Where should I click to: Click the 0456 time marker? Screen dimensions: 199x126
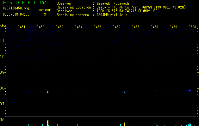(x=116, y=27)
